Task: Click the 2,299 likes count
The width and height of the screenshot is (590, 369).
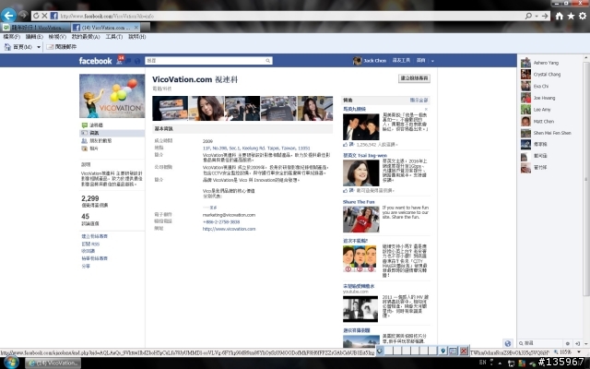Action: (x=90, y=198)
